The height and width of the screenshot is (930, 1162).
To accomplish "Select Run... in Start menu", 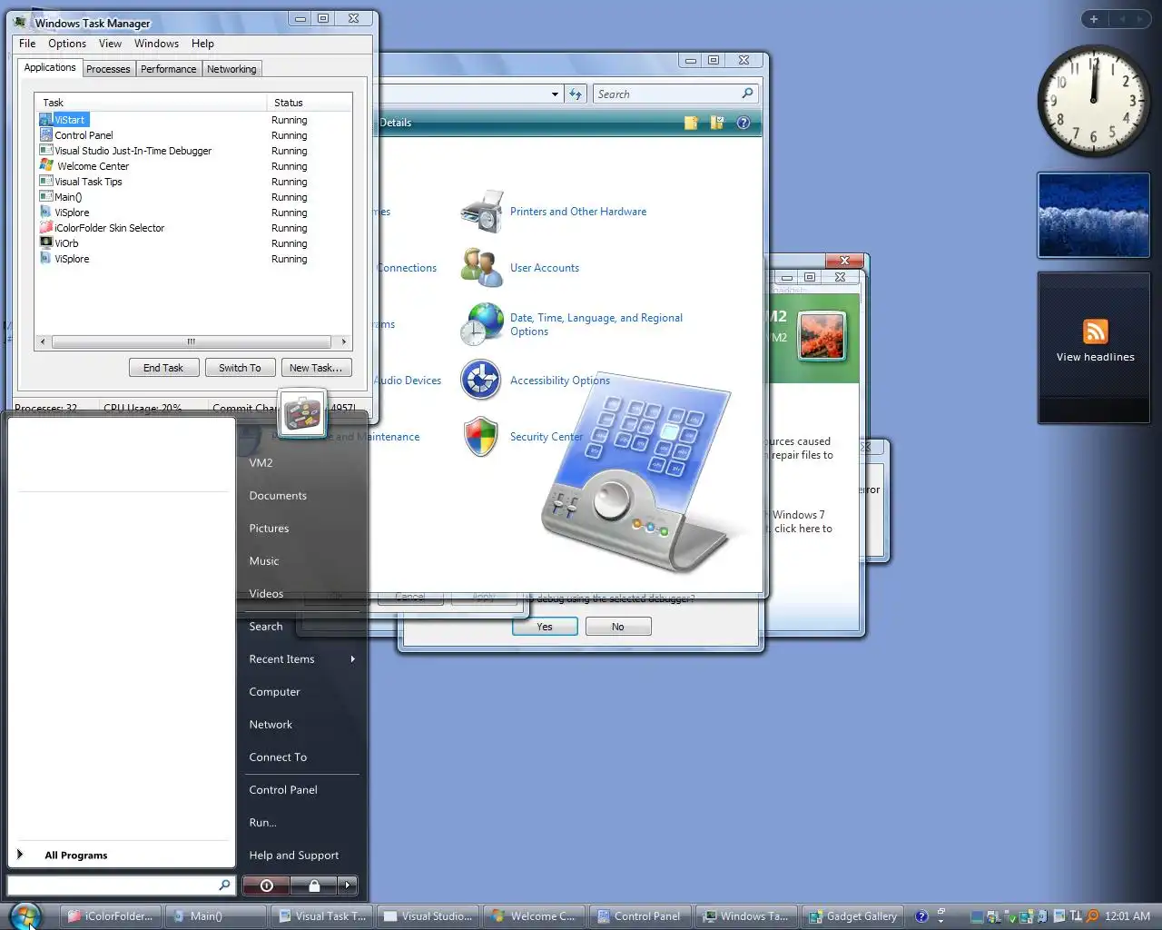I will (262, 823).
